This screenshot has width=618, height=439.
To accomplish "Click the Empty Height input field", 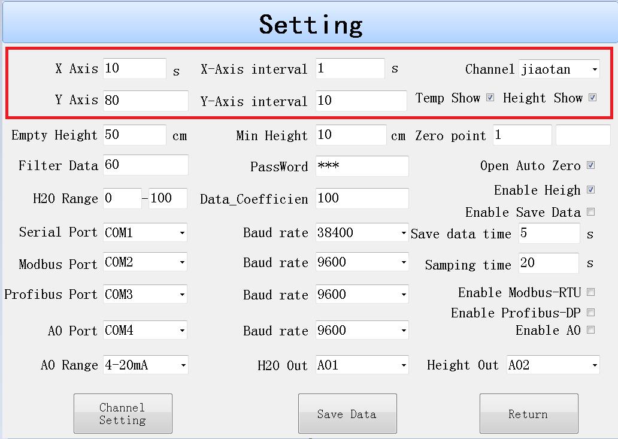I will click(134, 135).
